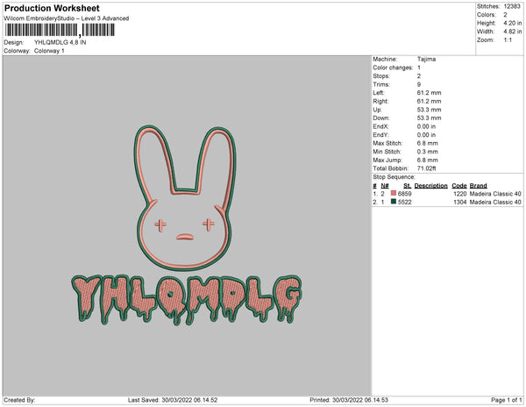Click the Right value 61.2 mm
Screen dimensions: 526x407
[x=429, y=102]
